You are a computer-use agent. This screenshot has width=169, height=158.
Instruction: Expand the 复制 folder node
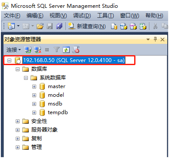17,138
